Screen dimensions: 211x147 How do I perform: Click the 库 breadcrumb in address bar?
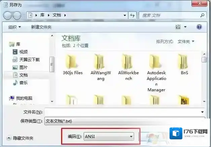[x=42, y=15]
